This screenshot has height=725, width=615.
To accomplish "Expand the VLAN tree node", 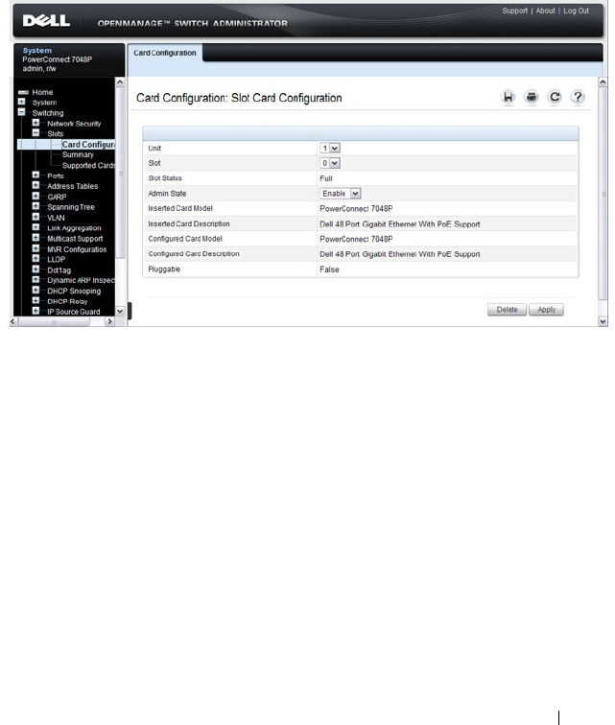I will click(x=35, y=217).
